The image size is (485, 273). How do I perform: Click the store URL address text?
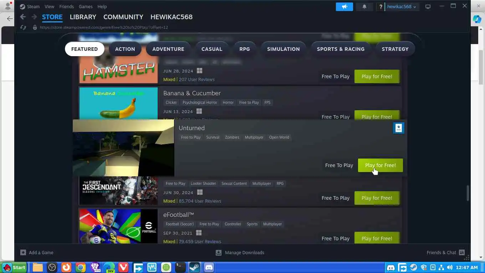pos(104,27)
